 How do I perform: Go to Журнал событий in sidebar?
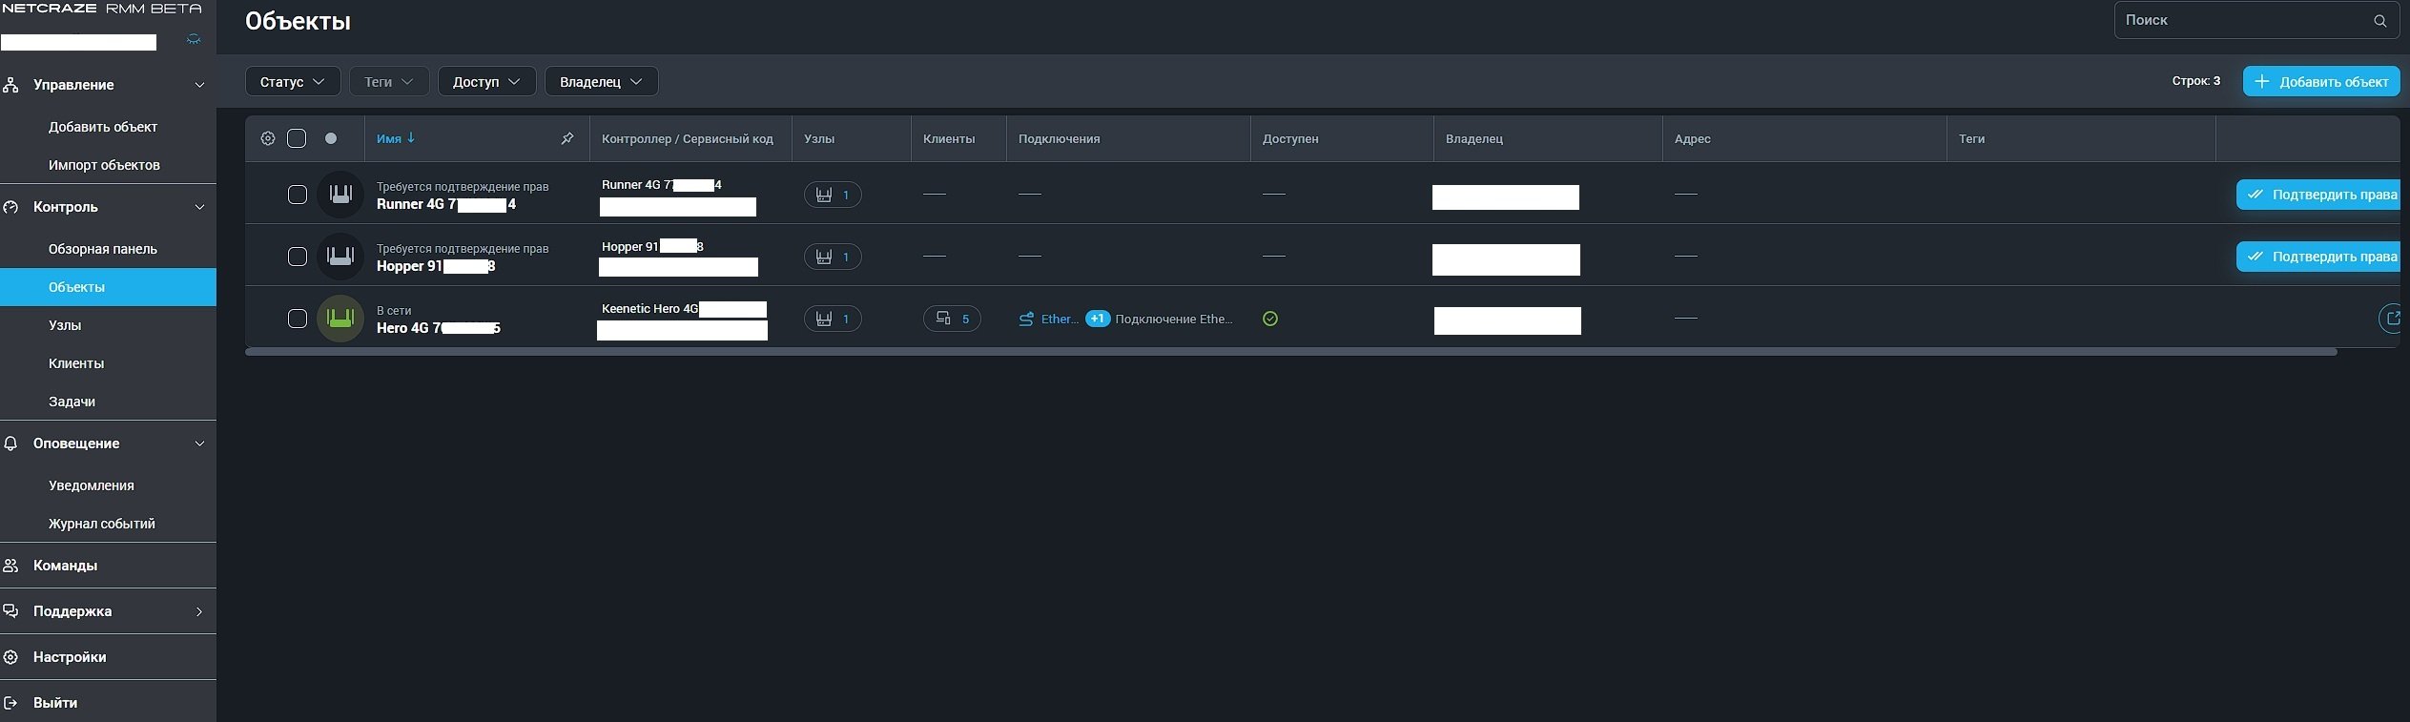pos(102,524)
